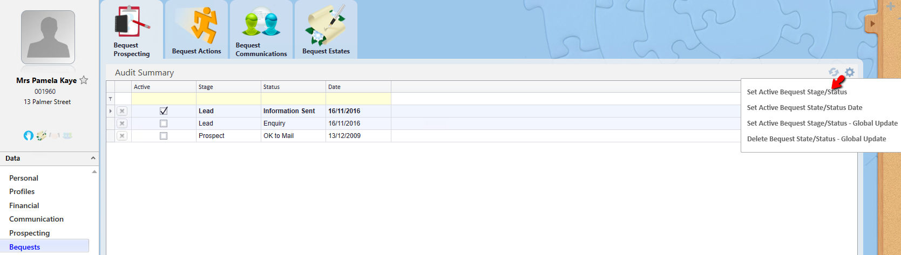Click the contact photo placeholder
901x255 pixels.
48,37
